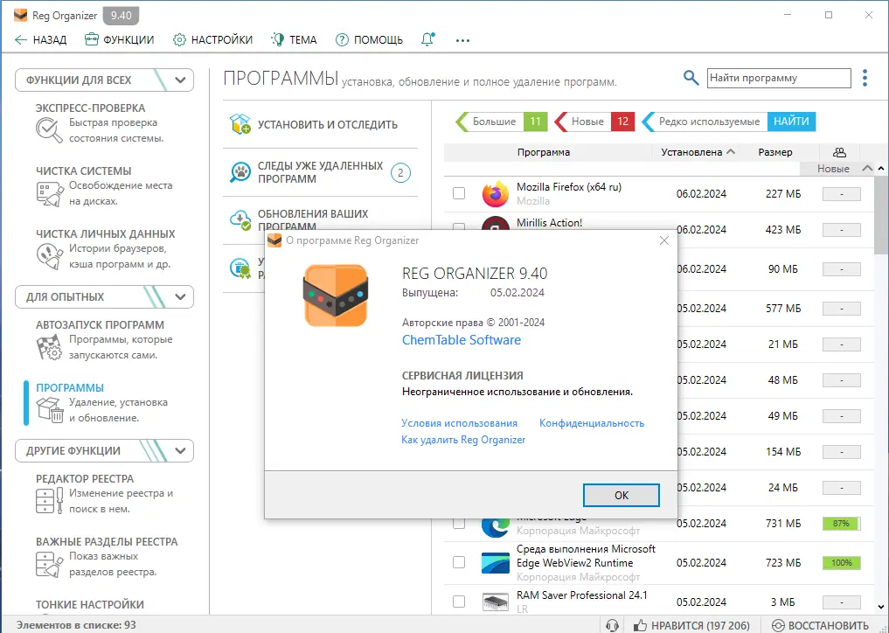Click the ЭКСПРЕСС-ПРОВЕРКА magnifier icon
Image resolution: width=889 pixels, height=633 pixels.
(x=49, y=130)
